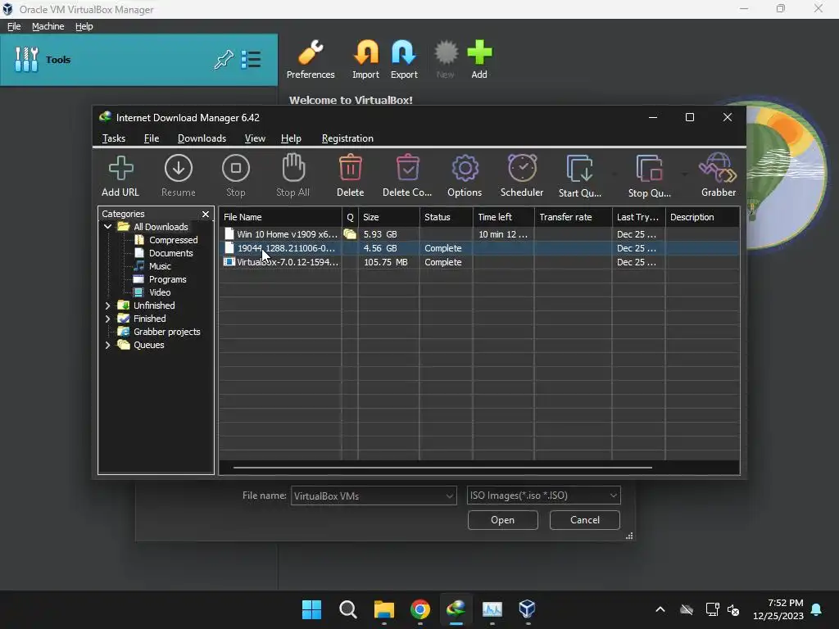Click the VirtualBox Add plus icon
This screenshot has height=629, width=839.
(x=479, y=53)
